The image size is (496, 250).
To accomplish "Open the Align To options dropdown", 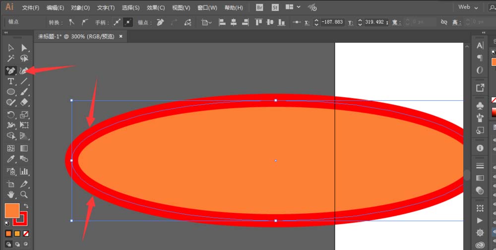I will pyautogui.click(x=207, y=22).
